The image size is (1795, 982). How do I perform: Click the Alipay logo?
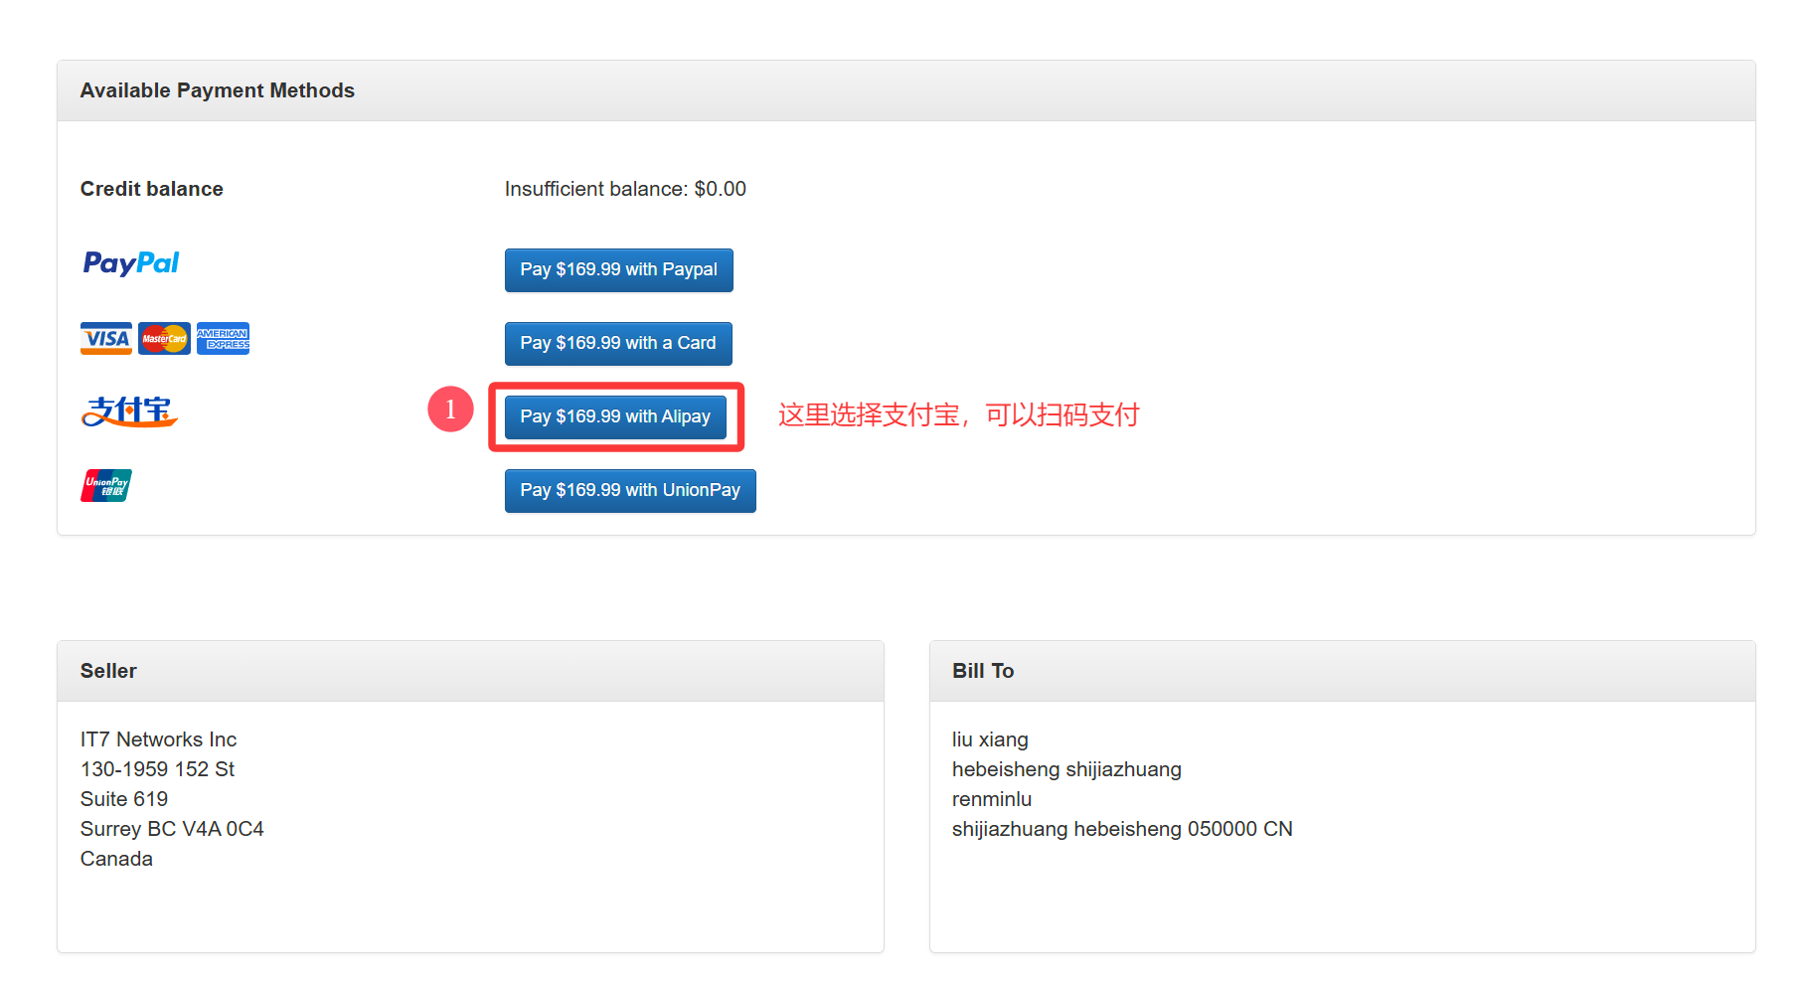(129, 411)
